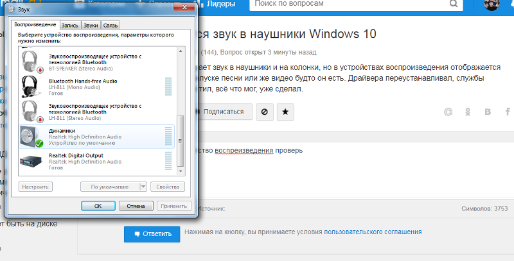Open the По умолчанию dropdown arrow
The width and height of the screenshot is (514, 261).
click(x=143, y=187)
